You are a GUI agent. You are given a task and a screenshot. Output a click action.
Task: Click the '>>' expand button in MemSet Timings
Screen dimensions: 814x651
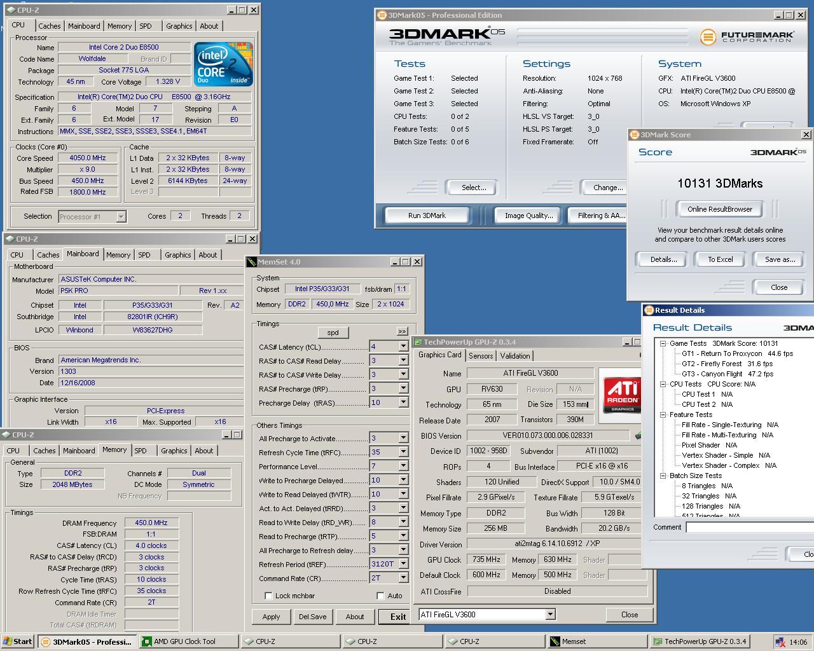pos(402,332)
